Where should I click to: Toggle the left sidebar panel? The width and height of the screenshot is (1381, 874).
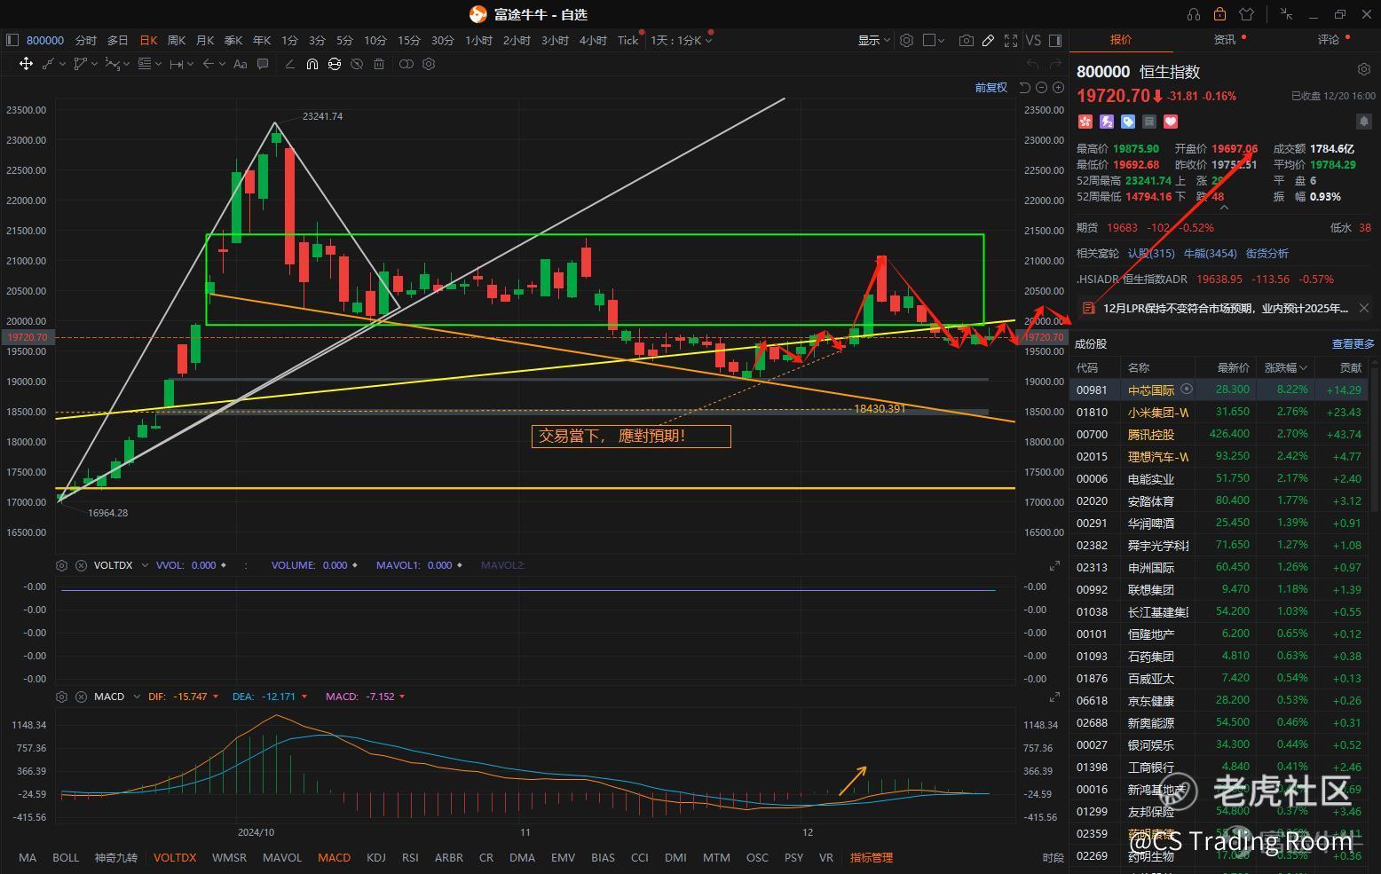12,40
